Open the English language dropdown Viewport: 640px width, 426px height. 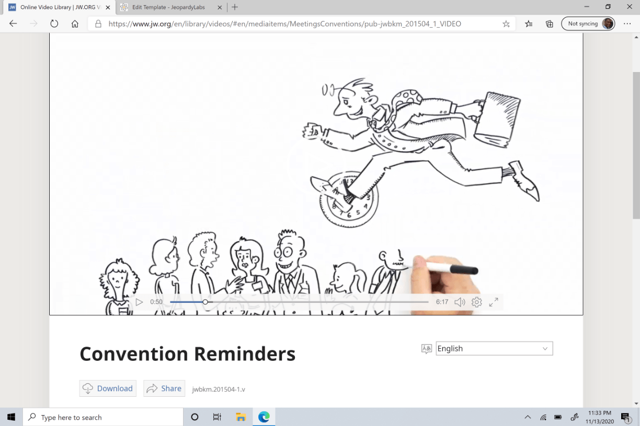click(x=494, y=348)
